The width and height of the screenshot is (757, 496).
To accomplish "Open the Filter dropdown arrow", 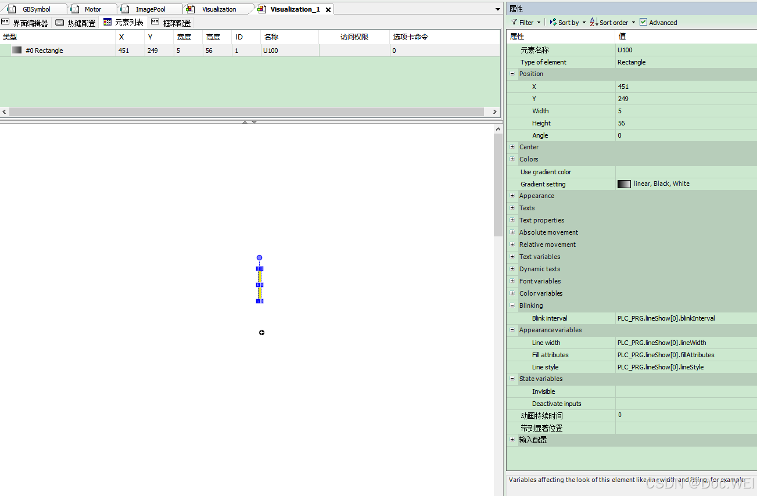I will pos(539,23).
